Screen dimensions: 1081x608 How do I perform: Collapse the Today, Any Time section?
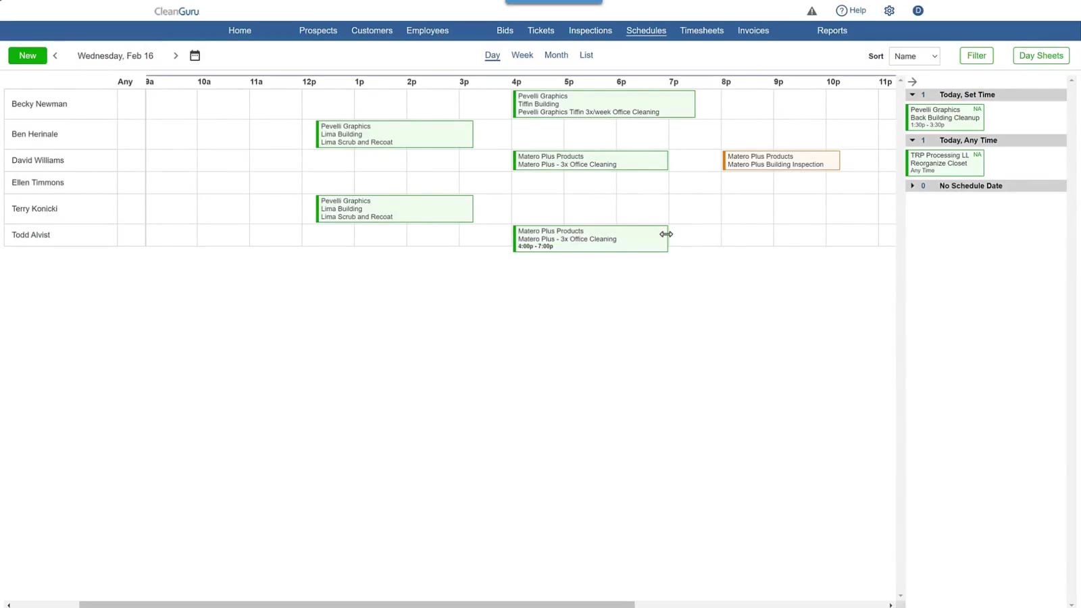point(912,141)
